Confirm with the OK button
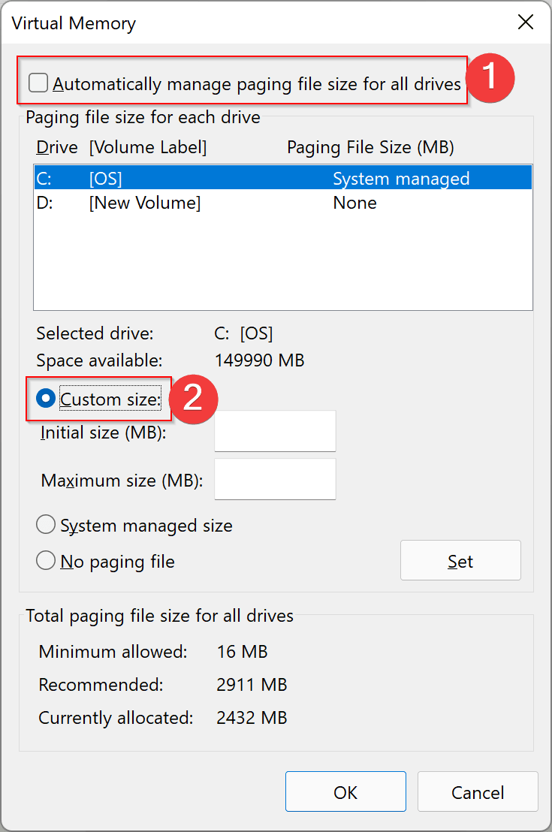 [x=345, y=792]
